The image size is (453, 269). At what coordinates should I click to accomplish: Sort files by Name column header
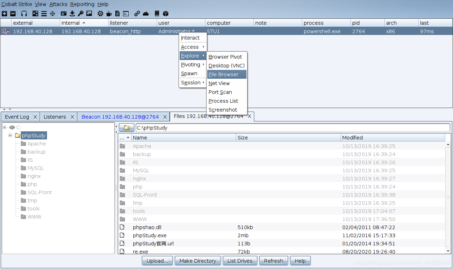(184, 138)
